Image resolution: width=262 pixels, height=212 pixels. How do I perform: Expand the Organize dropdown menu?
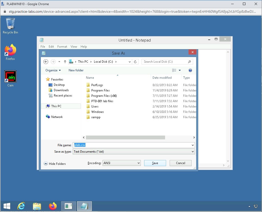tap(53, 70)
